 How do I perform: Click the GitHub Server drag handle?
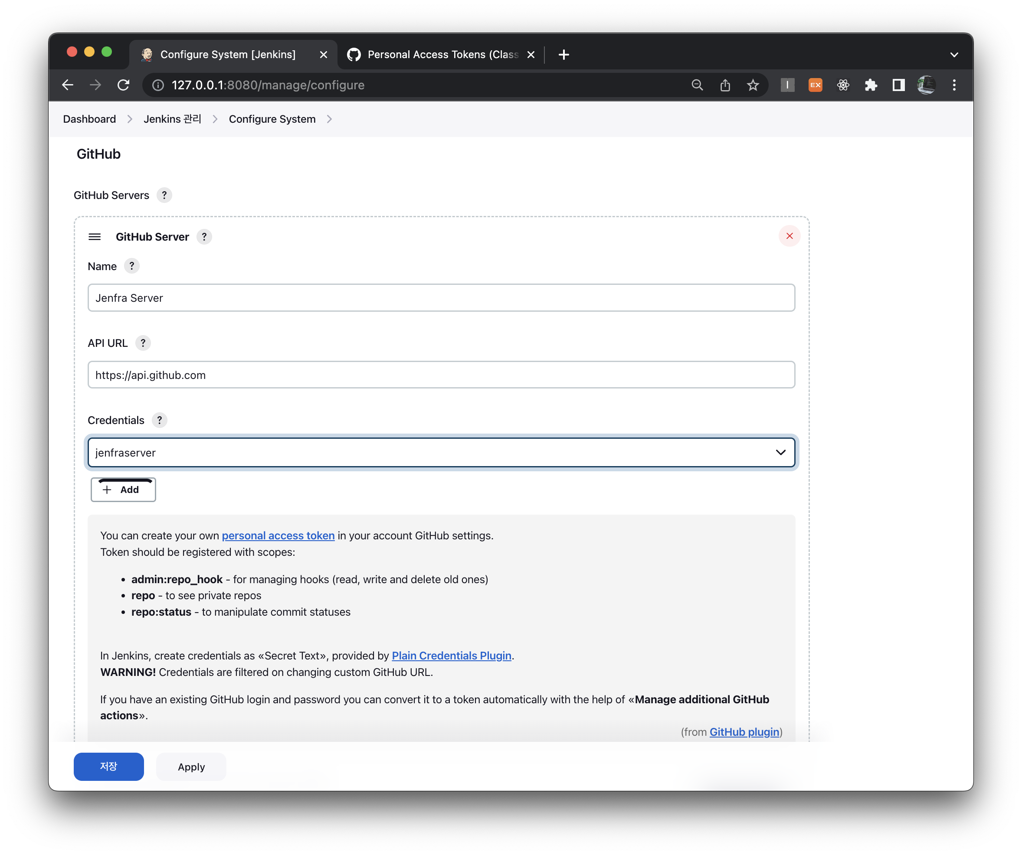(x=95, y=237)
